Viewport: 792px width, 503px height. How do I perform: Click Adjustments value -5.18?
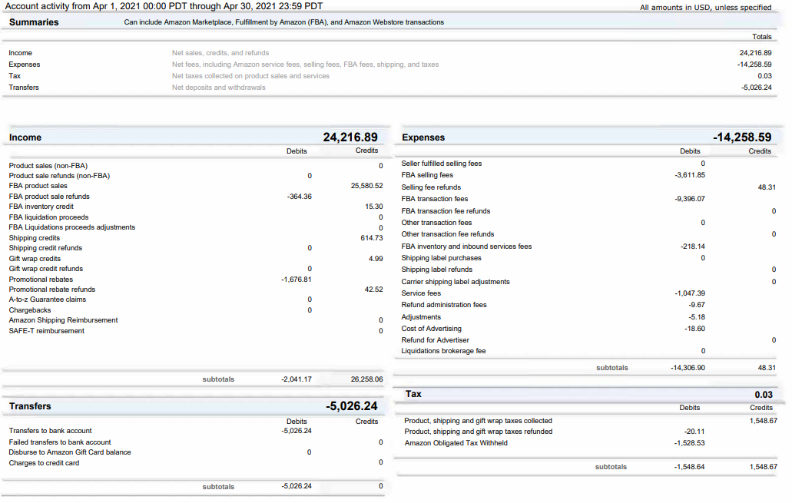click(x=697, y=317)
